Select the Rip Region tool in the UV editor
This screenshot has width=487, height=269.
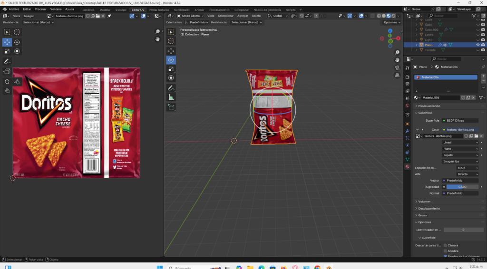pyautogui.click(x=7, y=71)
